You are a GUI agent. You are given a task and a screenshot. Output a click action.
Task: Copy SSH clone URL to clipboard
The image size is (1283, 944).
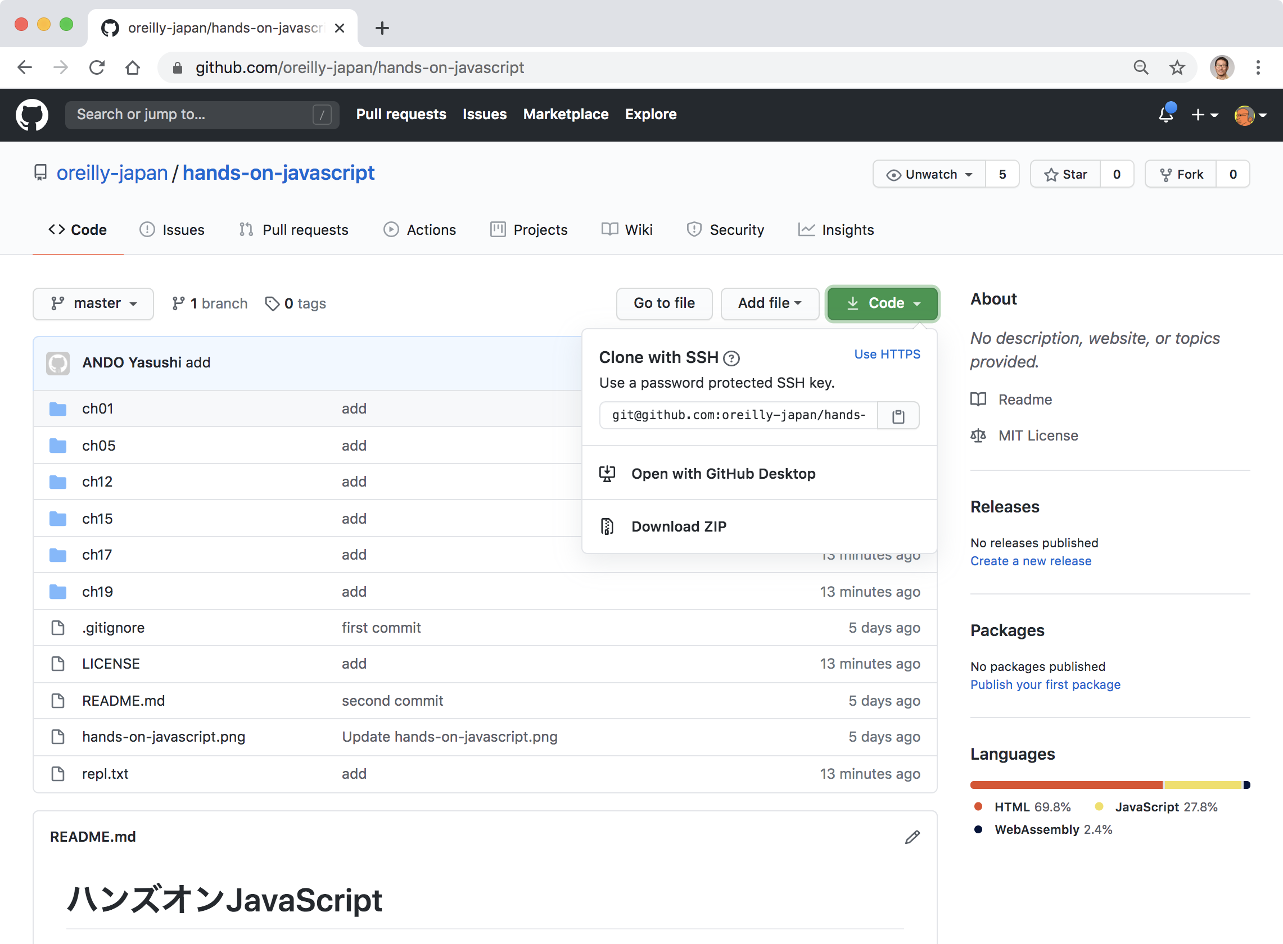898,415
